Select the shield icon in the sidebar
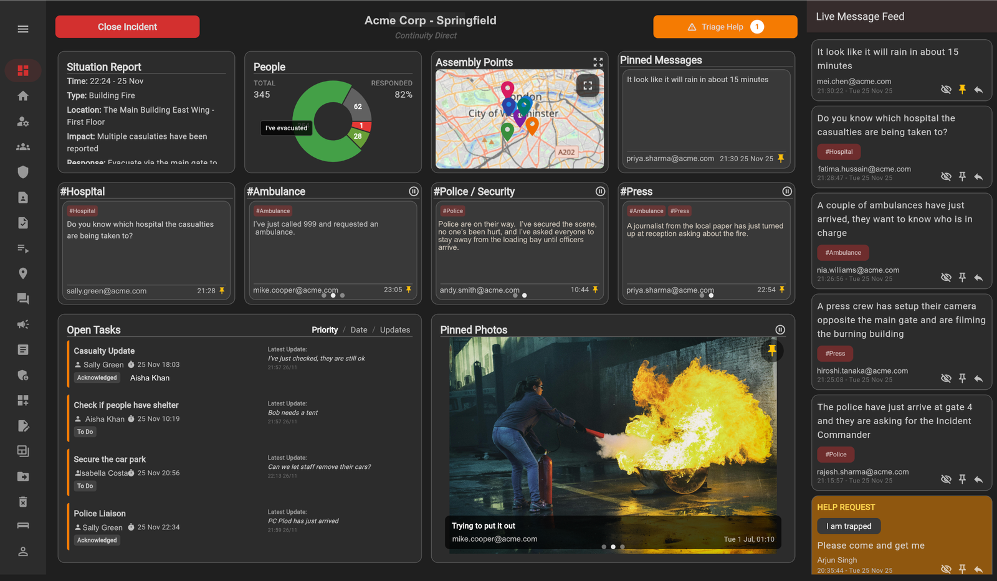The image size is (997, 581). click(x=23, y=172)
